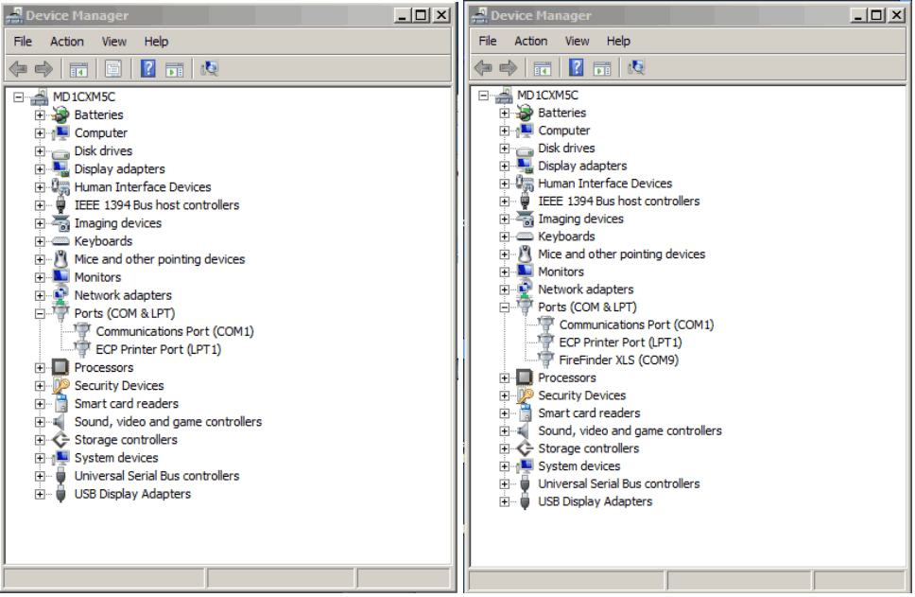Screen dimensions: 915x597
Task: Click Security Devices key icon in left window
Action: click(x=60, y=385)
